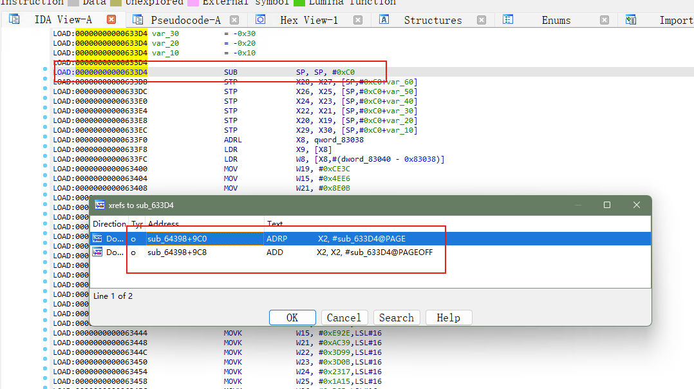Click the Imports tab icon
Image resolution: width=694 pixels, height=389 pixels.
click(631, 19)
